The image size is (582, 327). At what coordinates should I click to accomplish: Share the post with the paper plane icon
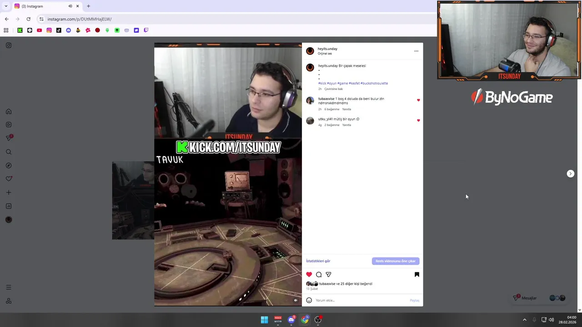(328, 274)
